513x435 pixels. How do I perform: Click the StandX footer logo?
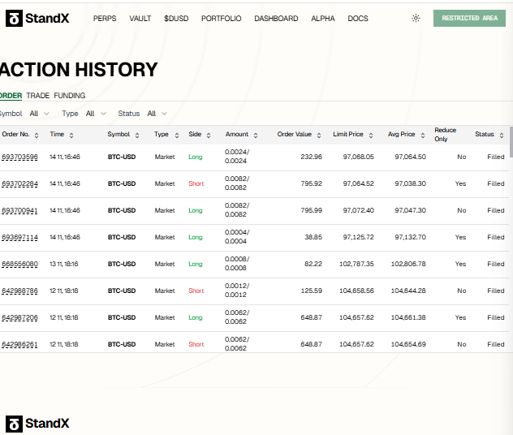coord(37,424)
